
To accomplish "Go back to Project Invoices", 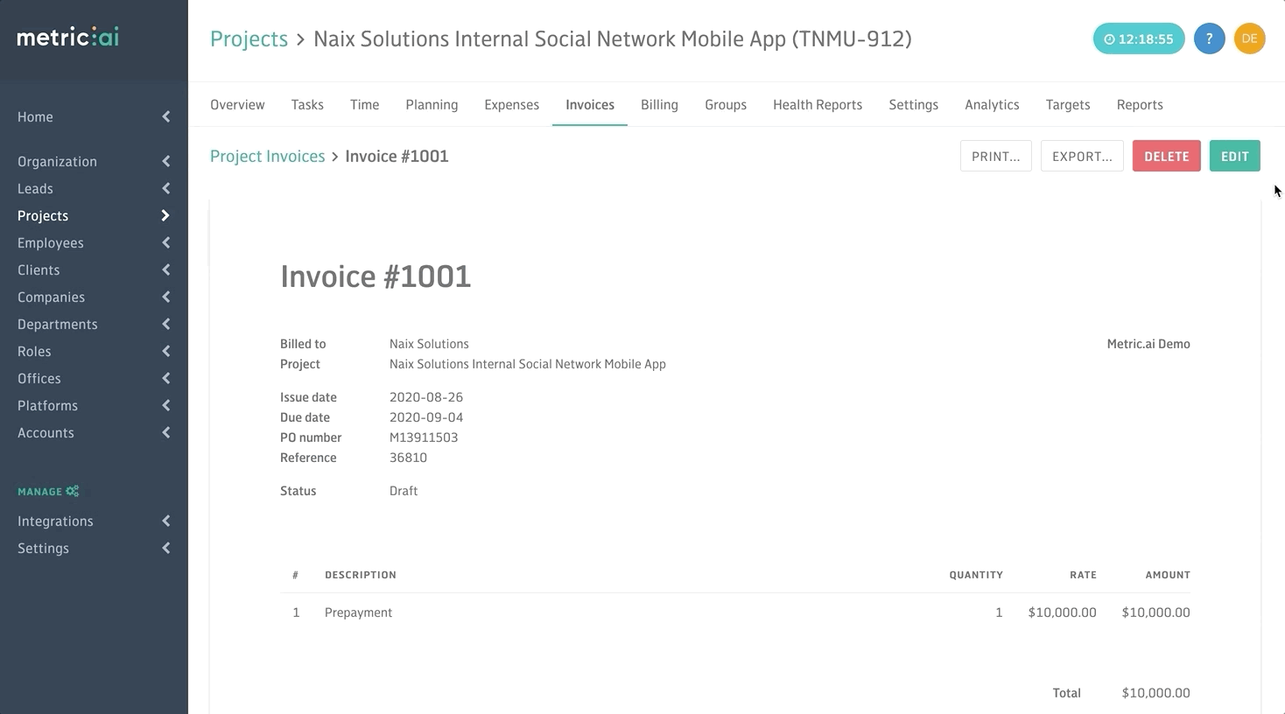I will click(x=267, y=156).
